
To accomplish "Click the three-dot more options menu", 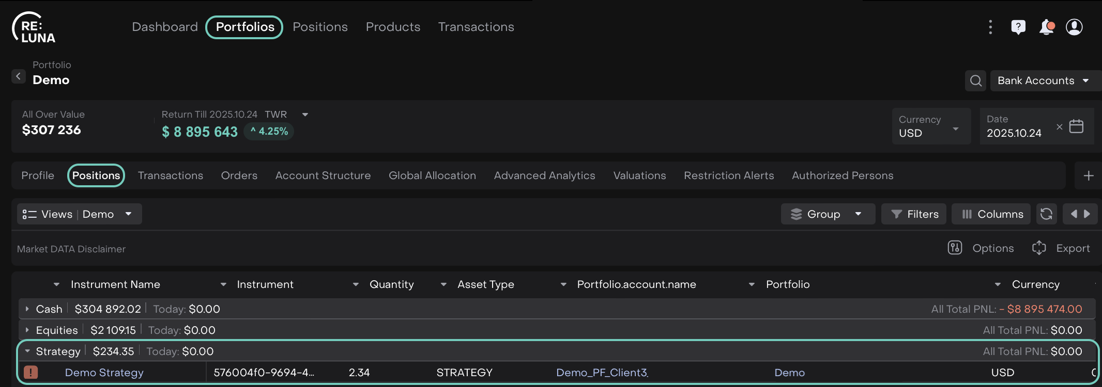I will click(x=990, y=27).
